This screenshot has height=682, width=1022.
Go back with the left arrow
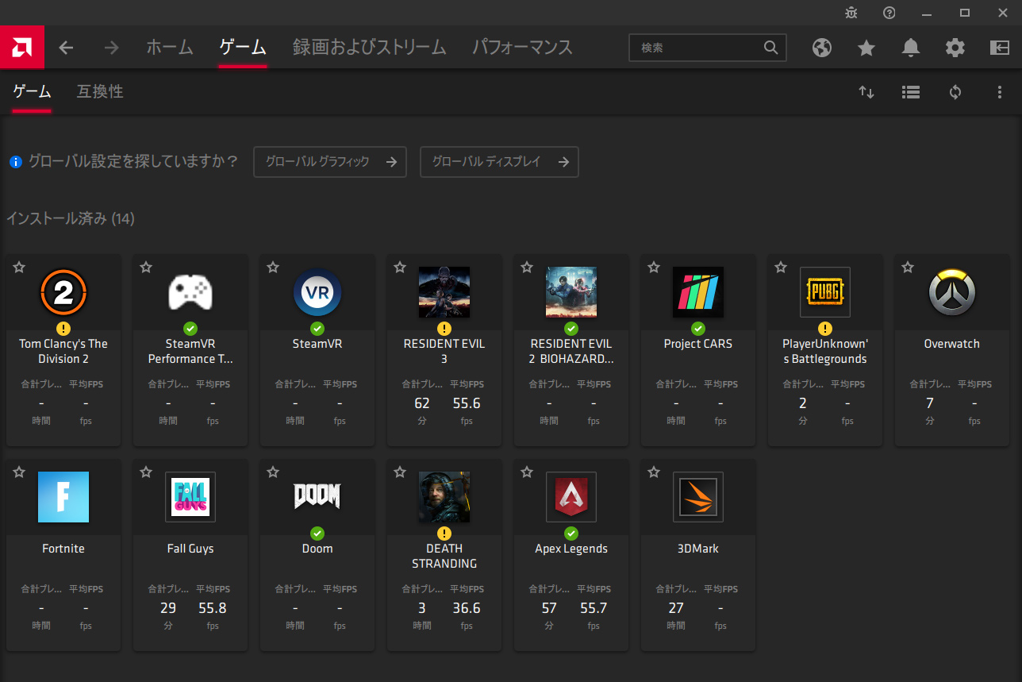[x=66, y=48]
